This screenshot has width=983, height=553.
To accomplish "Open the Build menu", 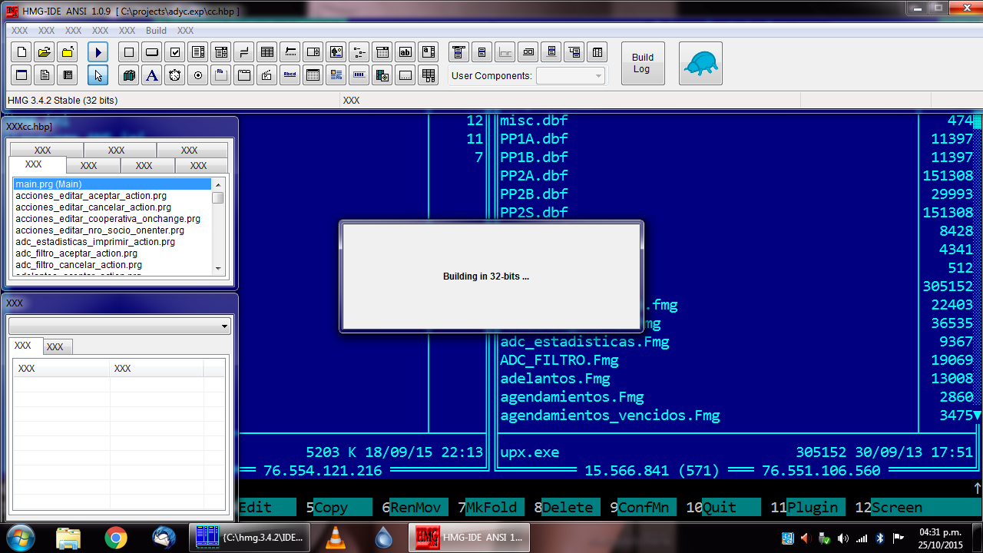I will pos(156,31).
